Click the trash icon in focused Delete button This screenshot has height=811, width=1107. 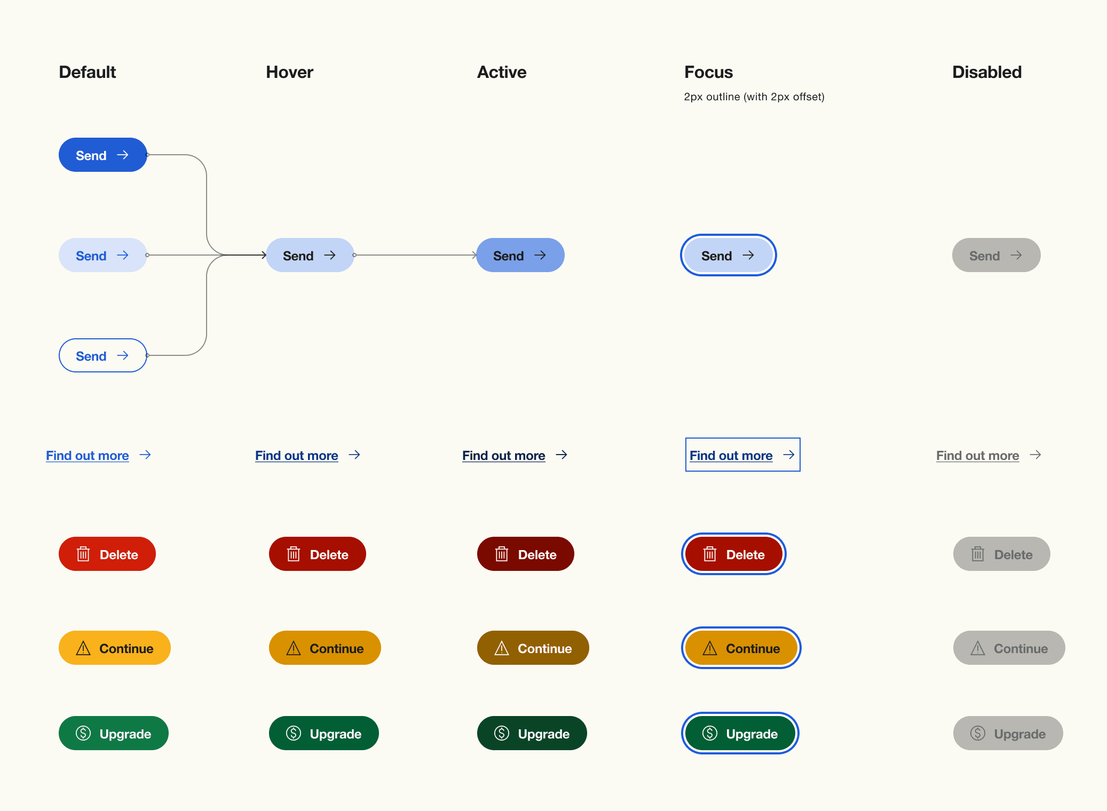point(710,554)
